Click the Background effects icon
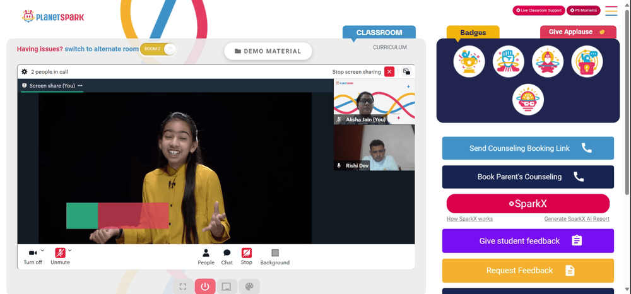This screenshot has height=294, width=631. pyautogui.click(x=274, y=256)
